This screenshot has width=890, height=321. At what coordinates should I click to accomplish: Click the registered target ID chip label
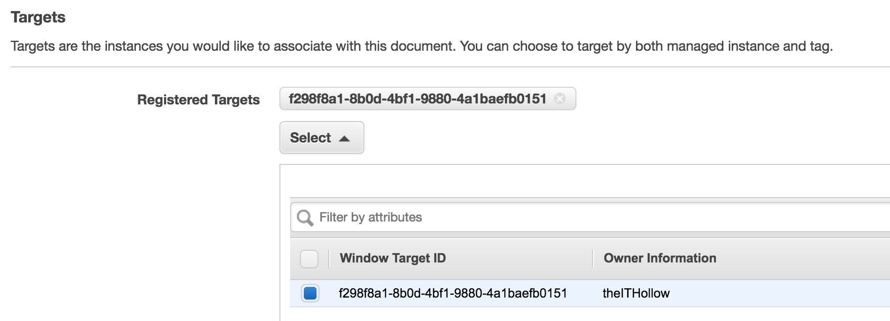[417, 99]
